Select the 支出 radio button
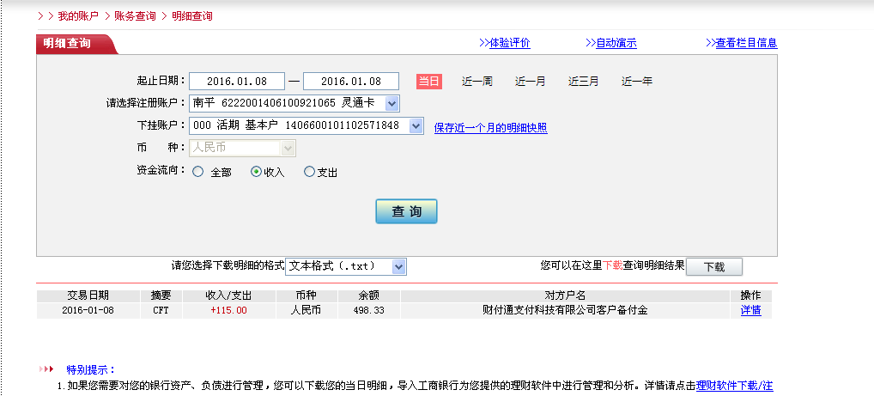874x396 pixels. pyautogui.click(x=310, y=172)
